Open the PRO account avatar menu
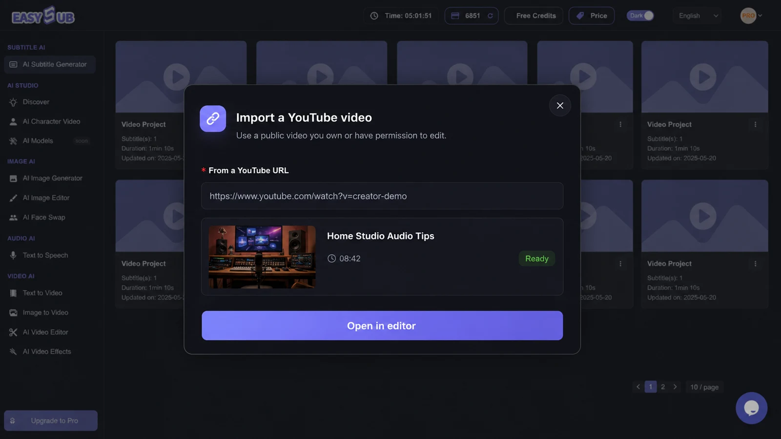 click(751, 16)
